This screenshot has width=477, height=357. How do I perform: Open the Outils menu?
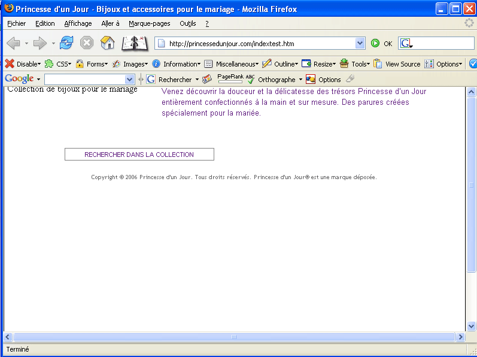pos(188,23)
